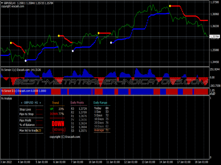Click the '13 Jan 01:00' date axis label
Viewport: 221px width, 165px height.
point(148,162)
